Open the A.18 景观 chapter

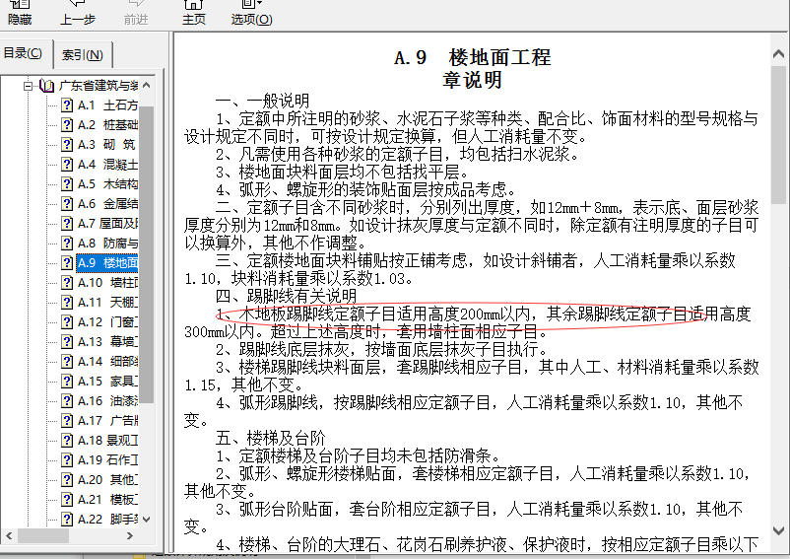click(107, 440)
